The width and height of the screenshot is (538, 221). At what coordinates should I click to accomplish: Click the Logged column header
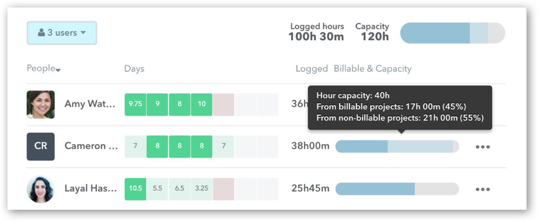[x=312, y=69]
